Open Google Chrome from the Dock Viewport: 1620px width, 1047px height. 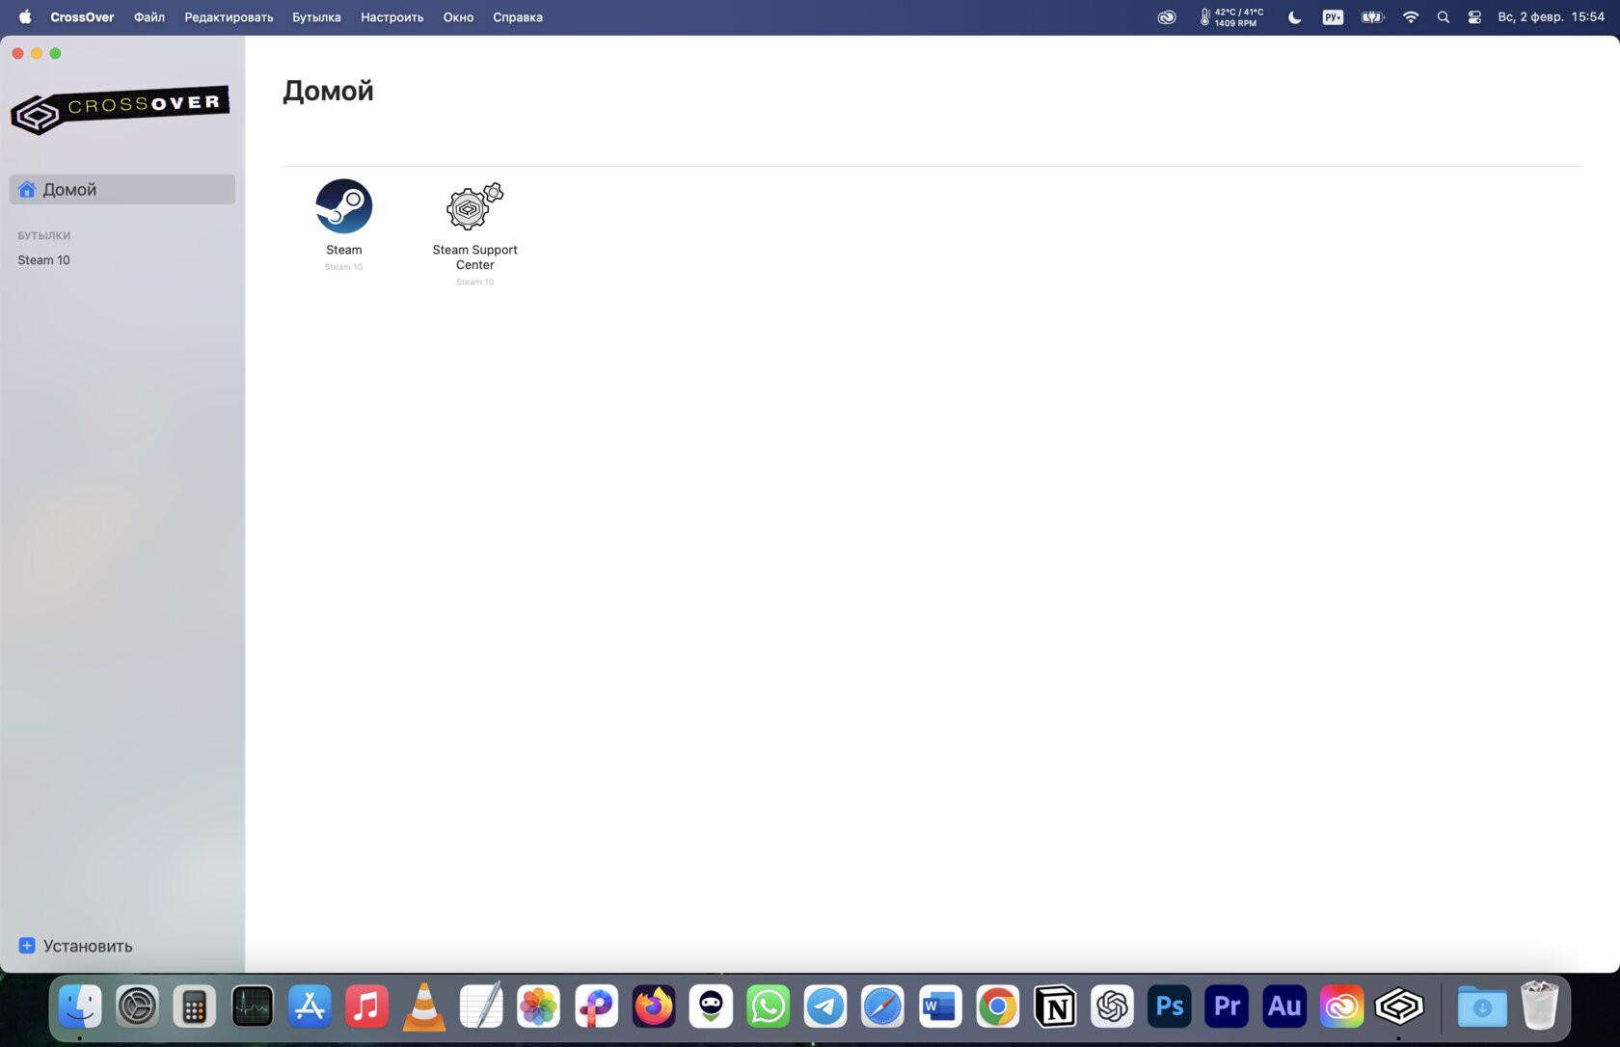click(998, 1007)
